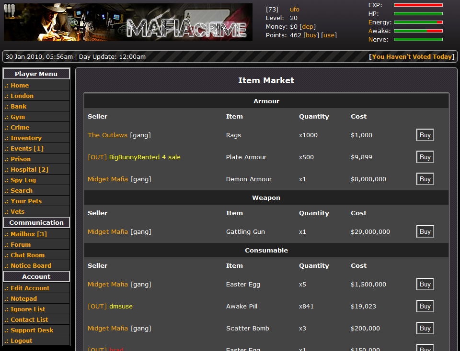Viewport: 460px width, 351px height.
Task: Buy Demon Armour for $8,000,000
Action: (425, 179)
